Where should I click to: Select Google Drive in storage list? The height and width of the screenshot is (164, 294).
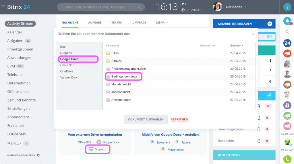pyautogui.click(x=78, y=59)
